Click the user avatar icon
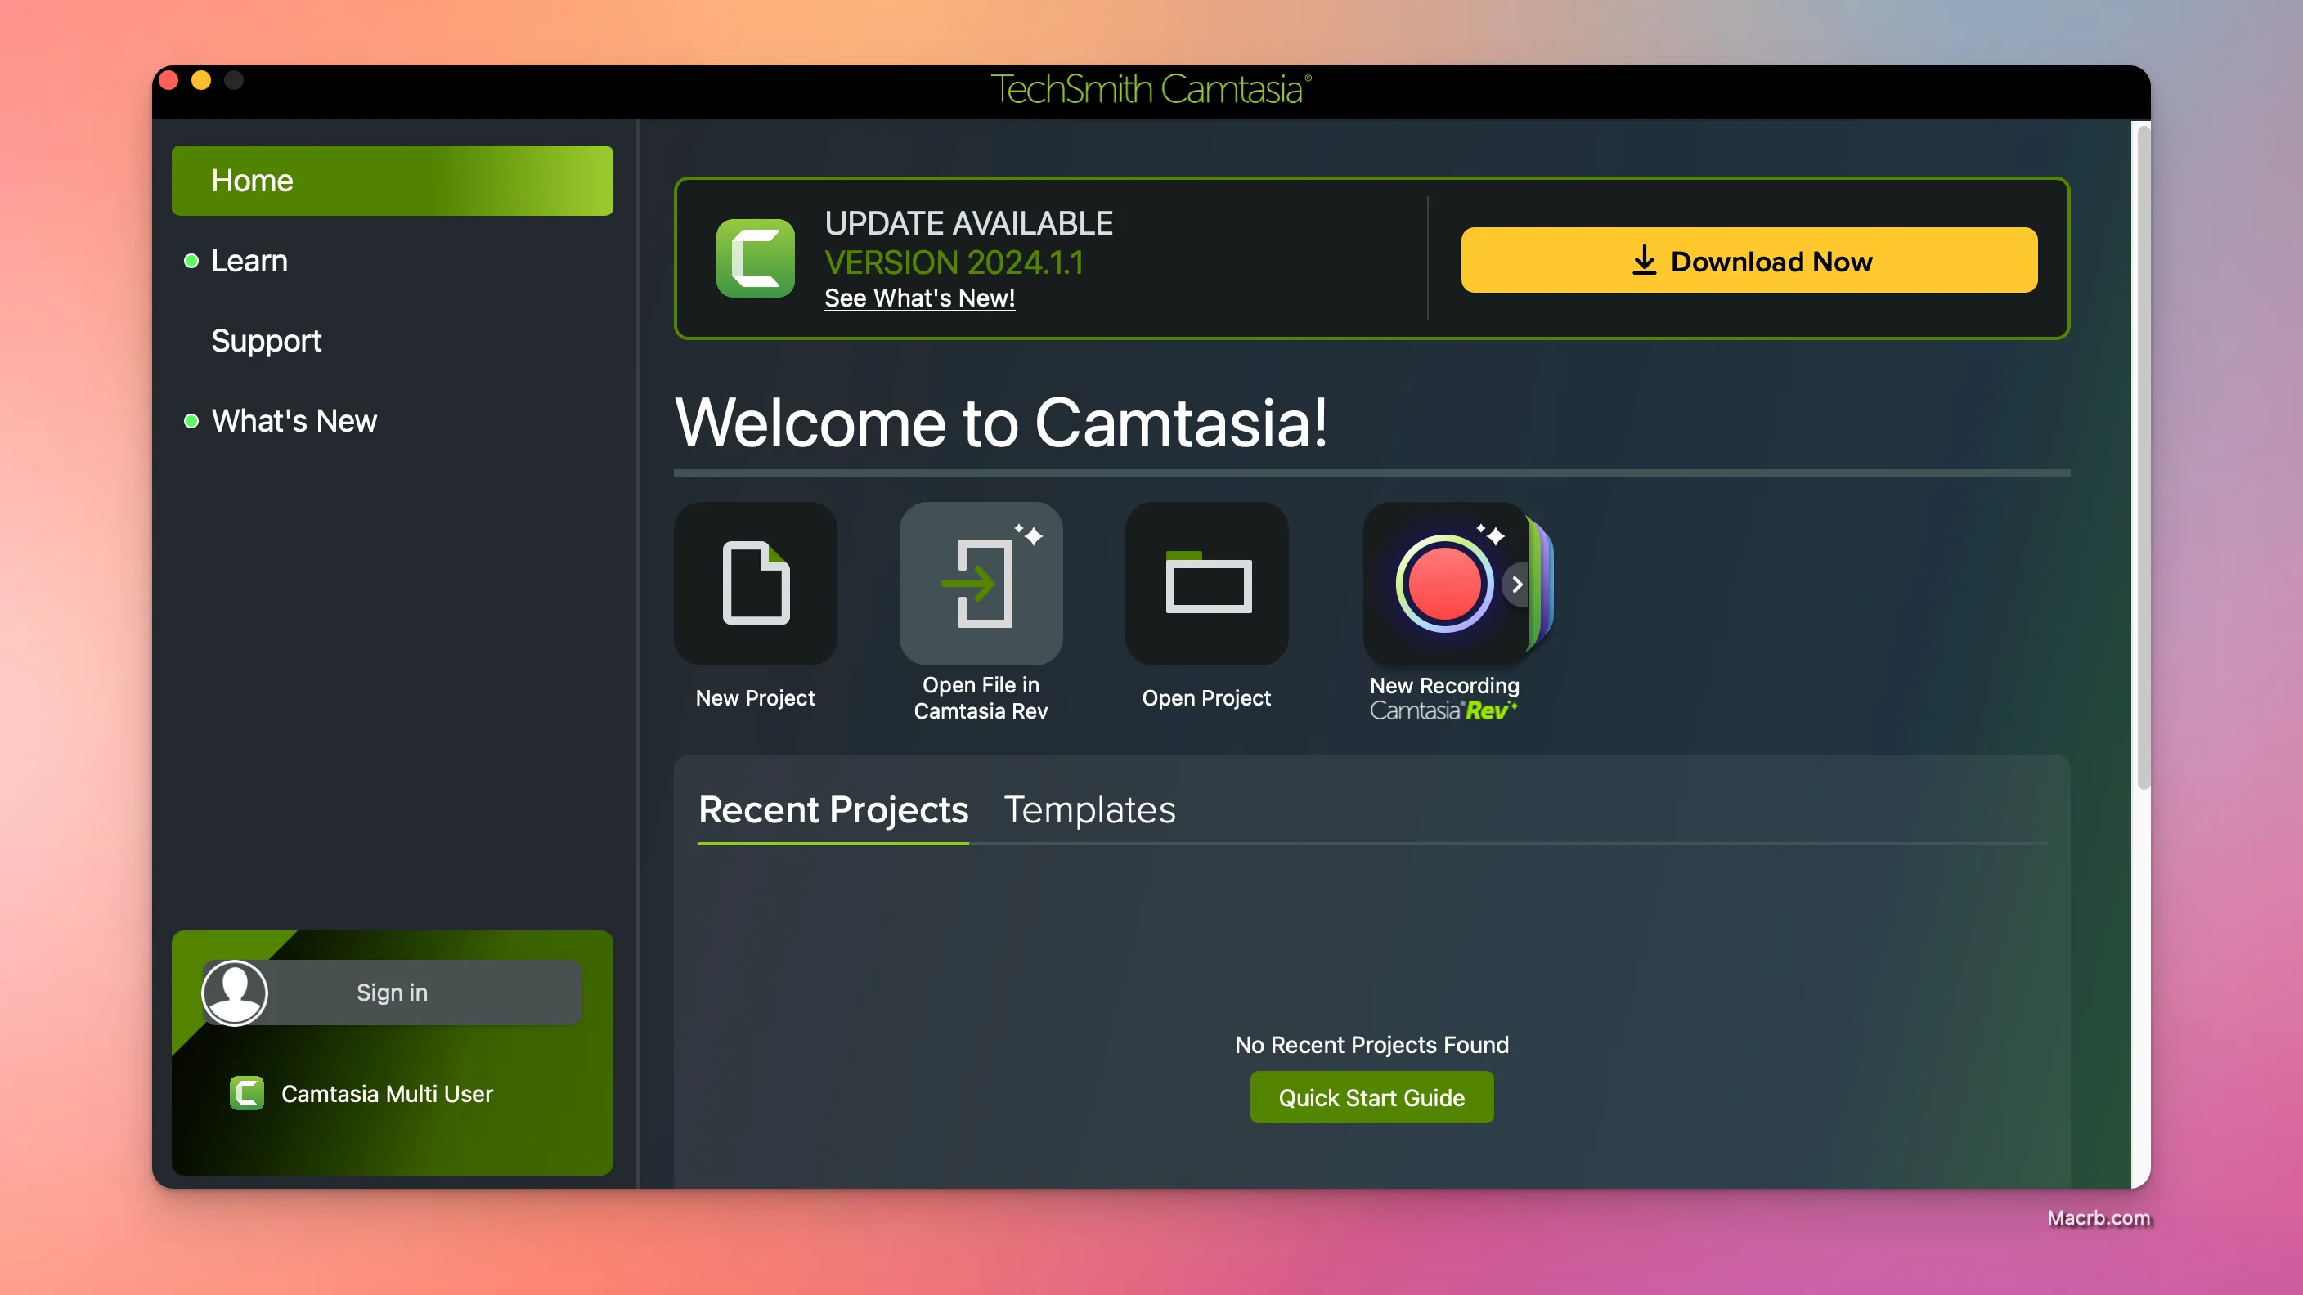 pos(234,992)
